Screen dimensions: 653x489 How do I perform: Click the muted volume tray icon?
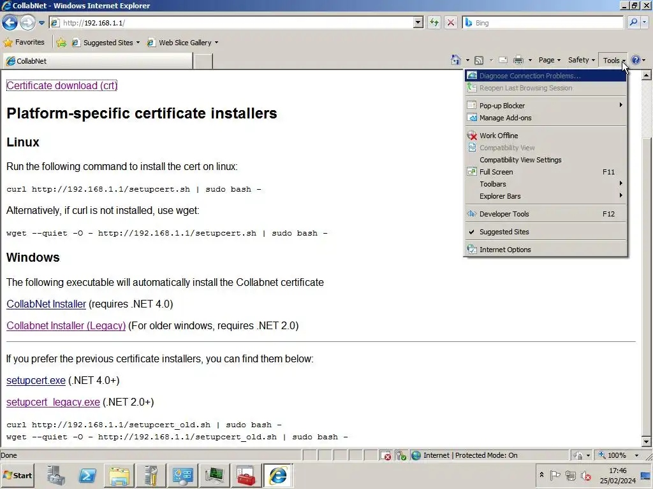click(586, 475)
